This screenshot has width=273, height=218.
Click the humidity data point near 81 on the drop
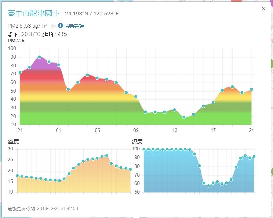[199, 166]
